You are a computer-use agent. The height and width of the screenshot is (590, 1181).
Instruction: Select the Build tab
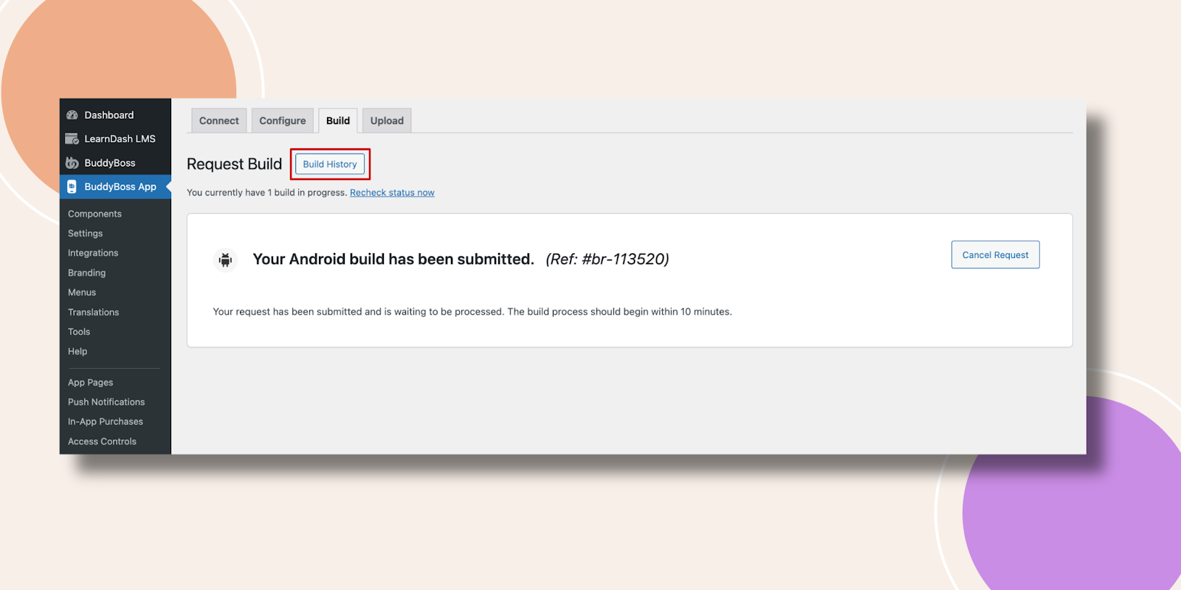(338, 121)
